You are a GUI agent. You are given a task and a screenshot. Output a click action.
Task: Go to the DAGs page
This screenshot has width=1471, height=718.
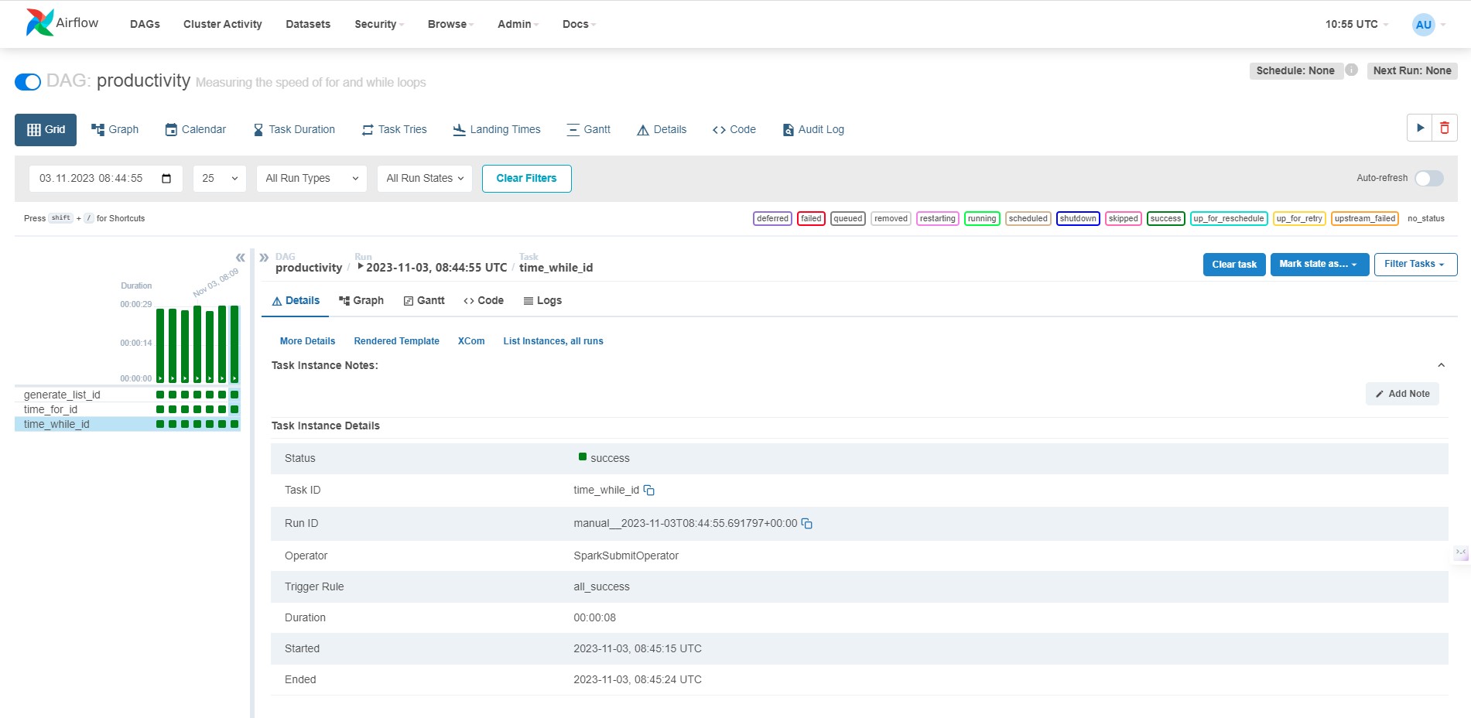145,24
